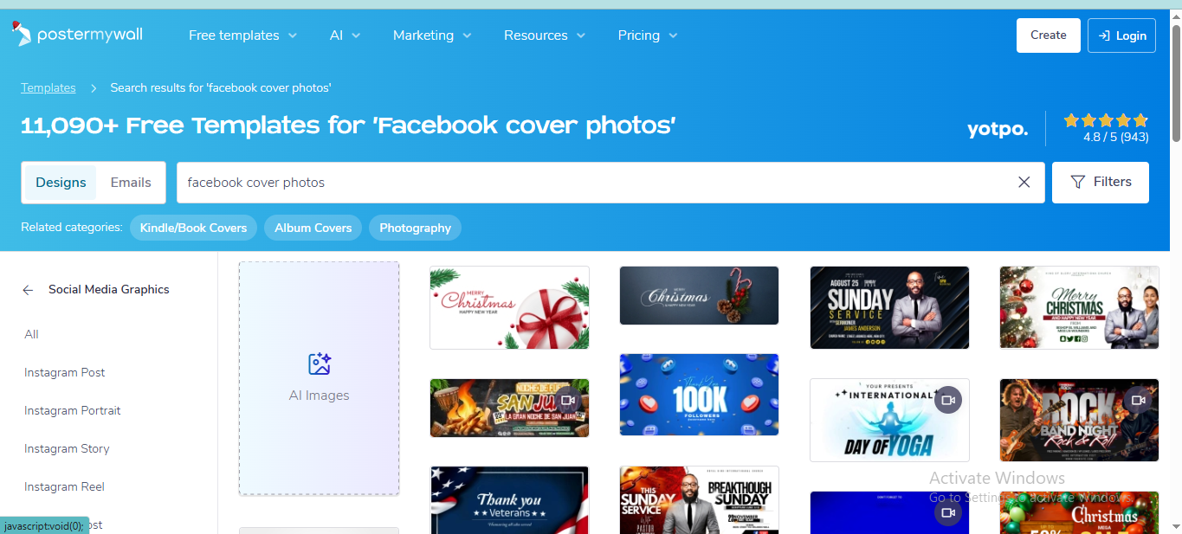Viewport: 1182px width, 534px height.
Task: Open the Templates breadcrumb link
Action: pyautogui.click(x=48, y=87)
